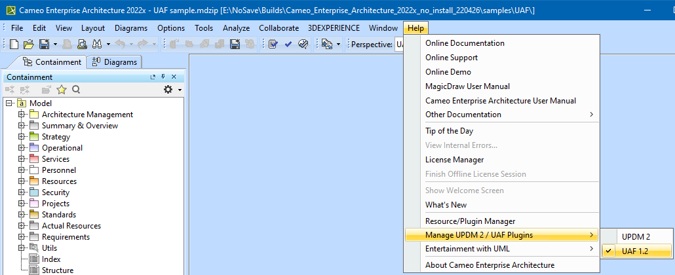
Task: Click the Print Preview toolbar icon
Action: (x=82, y=44)
